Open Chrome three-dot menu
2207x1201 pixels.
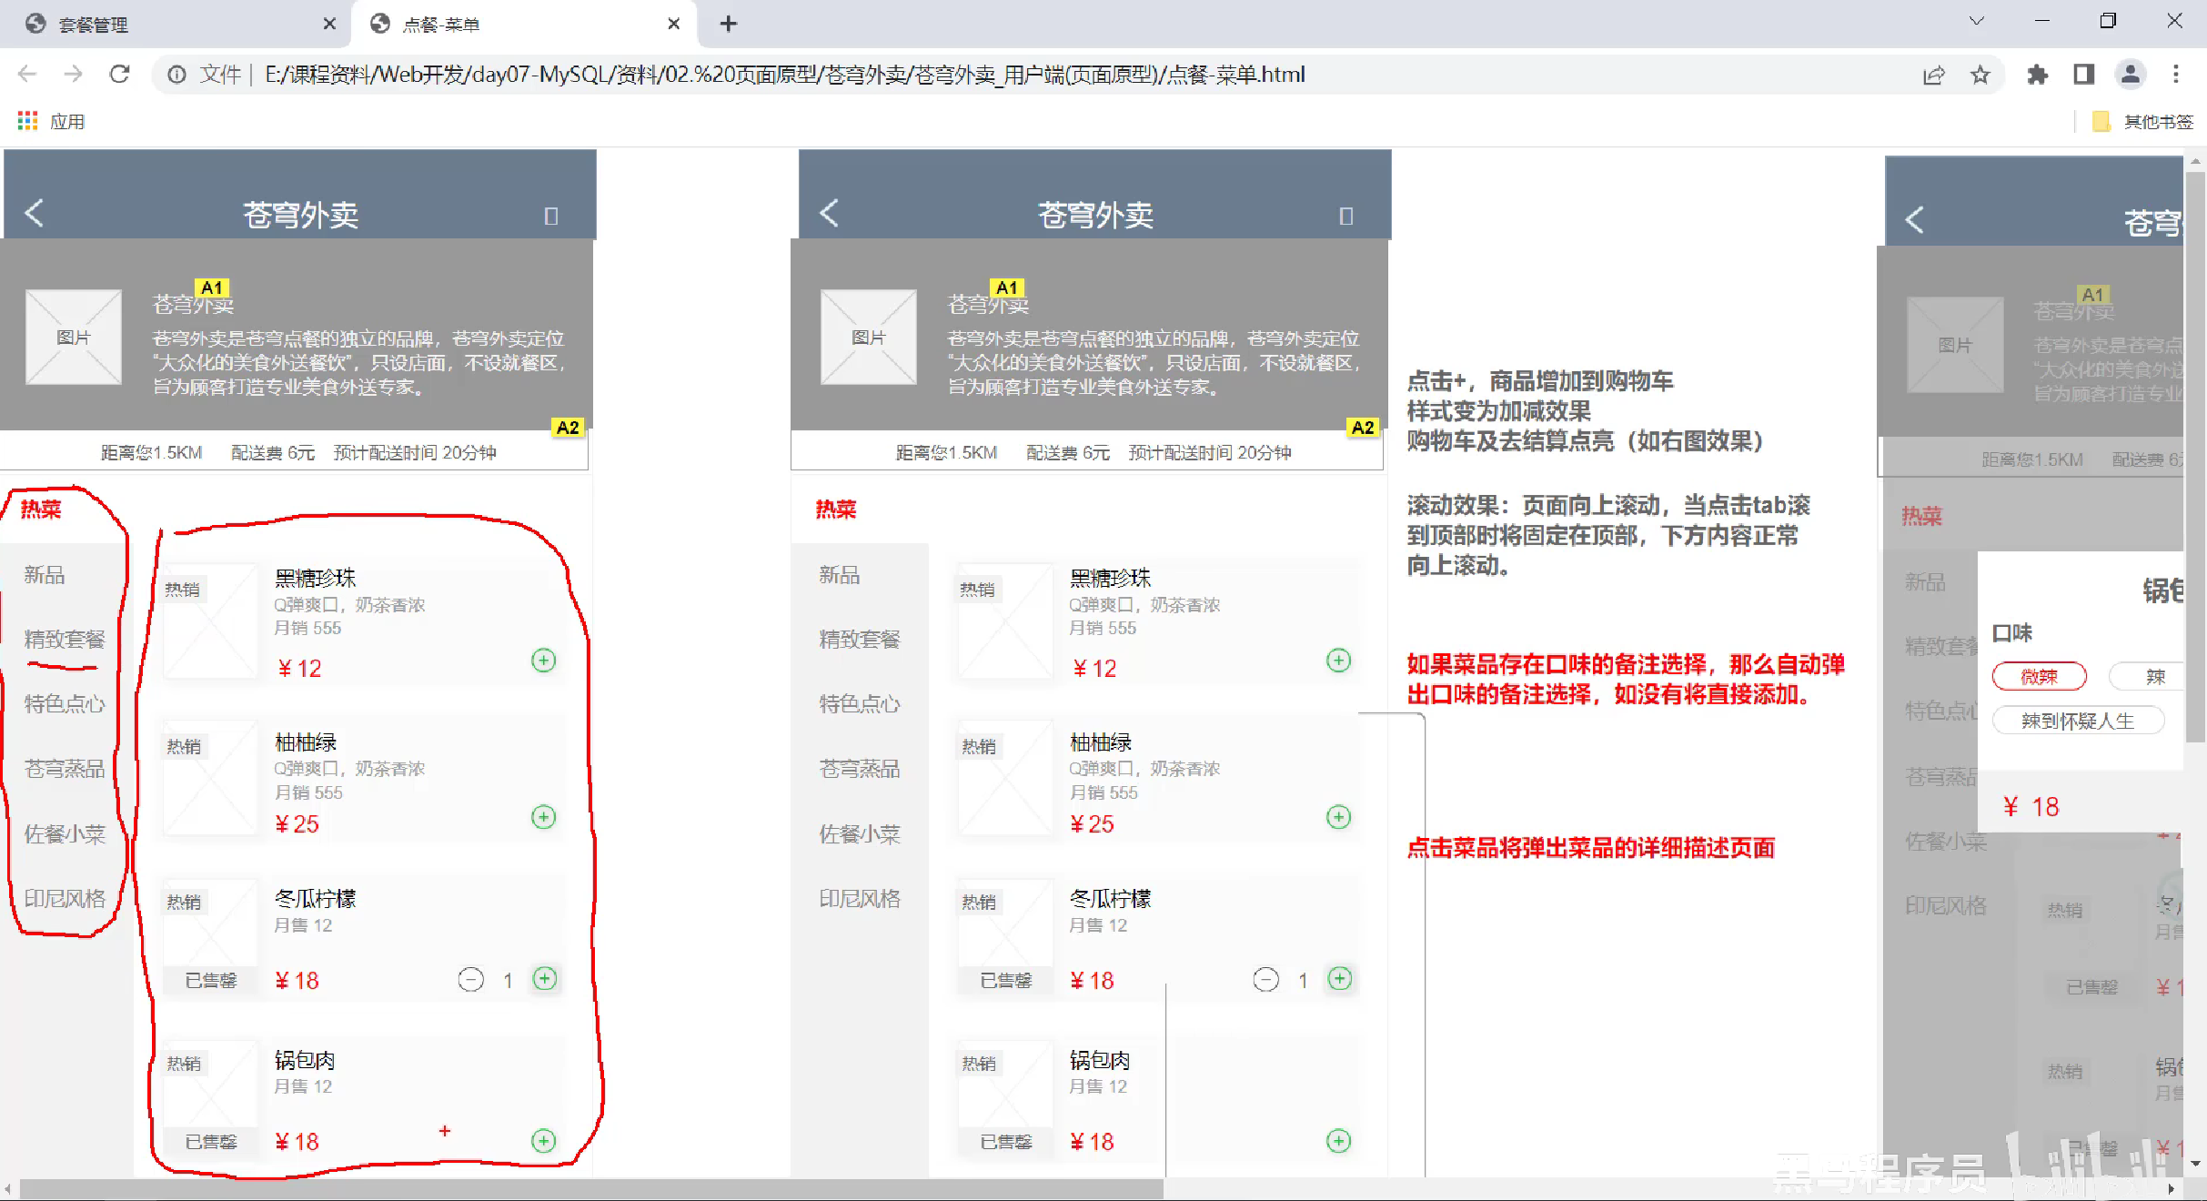[x=2175, y=75]
